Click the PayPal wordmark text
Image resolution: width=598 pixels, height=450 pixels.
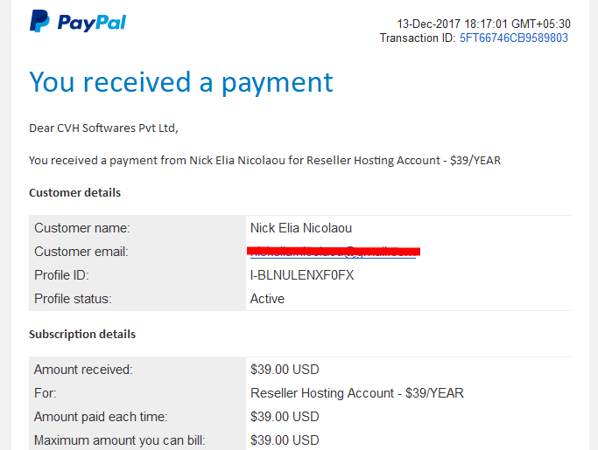point(92,23)
